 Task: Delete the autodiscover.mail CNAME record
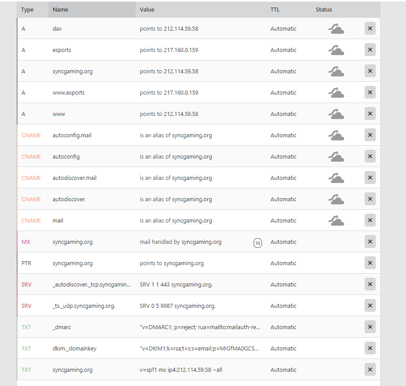(x=370, y=178)
